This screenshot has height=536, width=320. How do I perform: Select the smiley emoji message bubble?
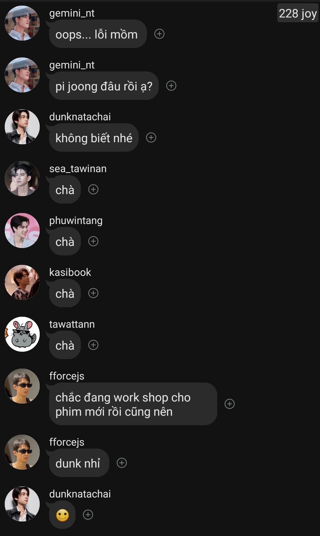(62, 515)
